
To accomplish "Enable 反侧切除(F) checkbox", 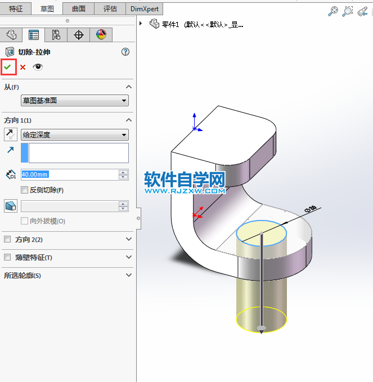I will [24, 190].
